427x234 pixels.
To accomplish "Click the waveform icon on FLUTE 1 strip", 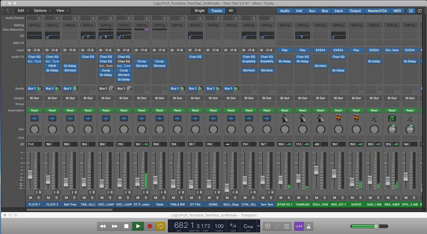I will click(x=34, y=118).
